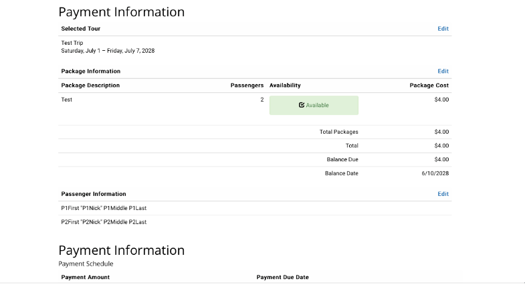Click the July 1 – July 7, 2028 date range
Screen dimensions: 525x289
point(108,51)
